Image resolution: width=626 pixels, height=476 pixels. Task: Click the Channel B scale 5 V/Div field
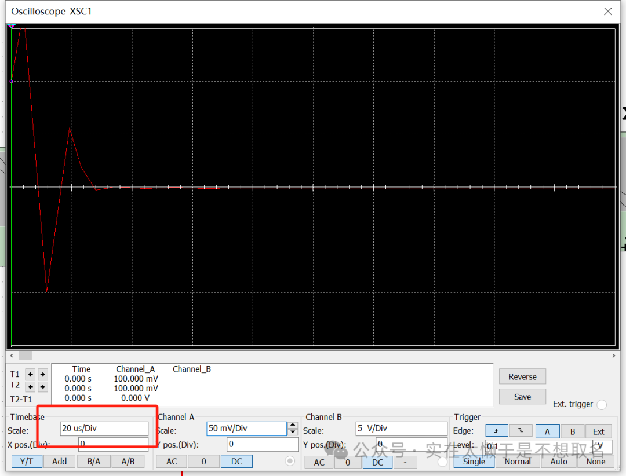[401, 429]
